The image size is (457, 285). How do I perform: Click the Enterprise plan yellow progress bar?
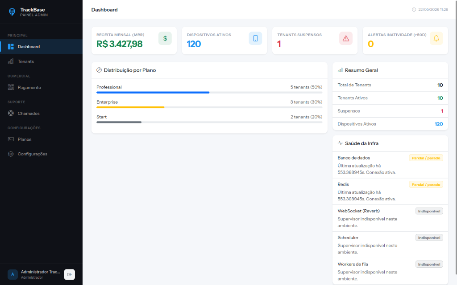coord(209,107)
